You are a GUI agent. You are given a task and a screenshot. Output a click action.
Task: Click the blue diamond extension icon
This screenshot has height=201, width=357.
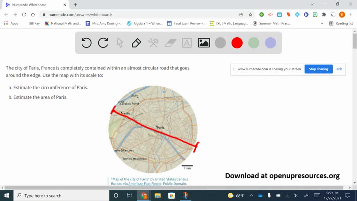click(x=297, y=15)
